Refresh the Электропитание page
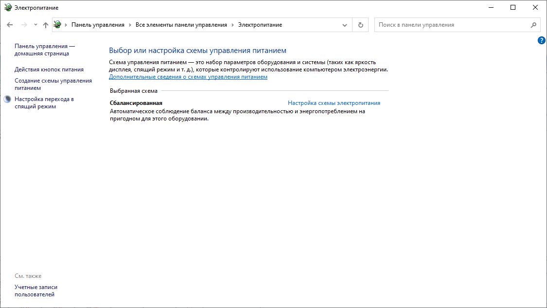 click(360, 25)
